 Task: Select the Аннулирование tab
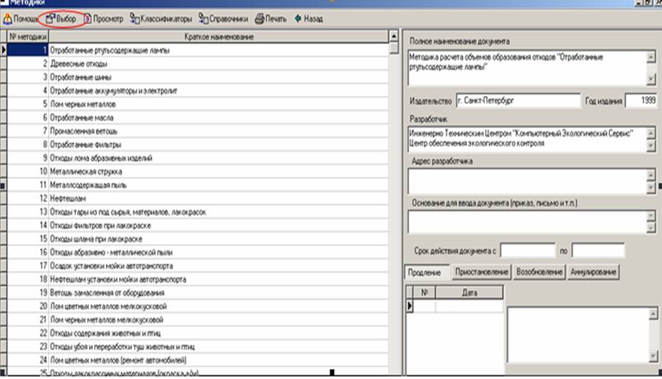point(594,272)
